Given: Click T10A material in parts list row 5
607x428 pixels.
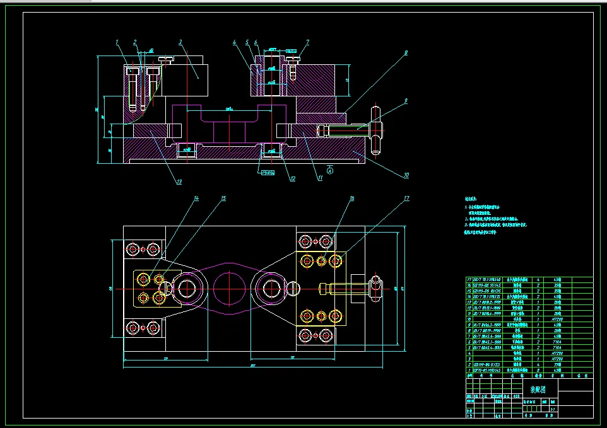Looking at the screenshot, I should coord(557,347).
